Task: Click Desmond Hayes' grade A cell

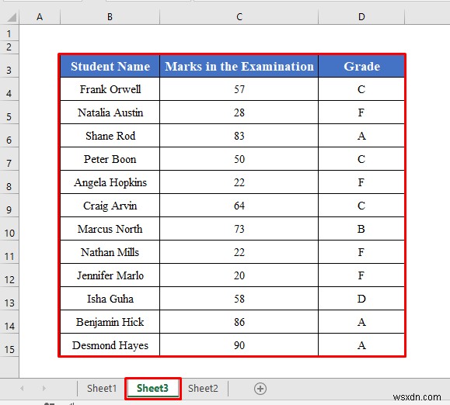Action: tap(361, 345)
